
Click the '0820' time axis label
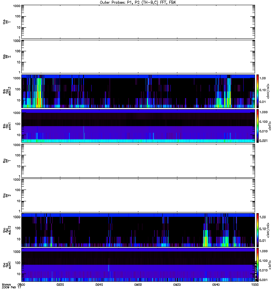pyautogui.click(x=60, y=285)
